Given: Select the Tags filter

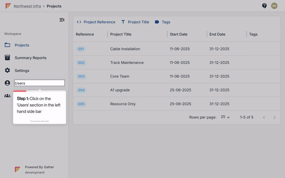Looking at the screenshot, I should (x=163, y=22).
